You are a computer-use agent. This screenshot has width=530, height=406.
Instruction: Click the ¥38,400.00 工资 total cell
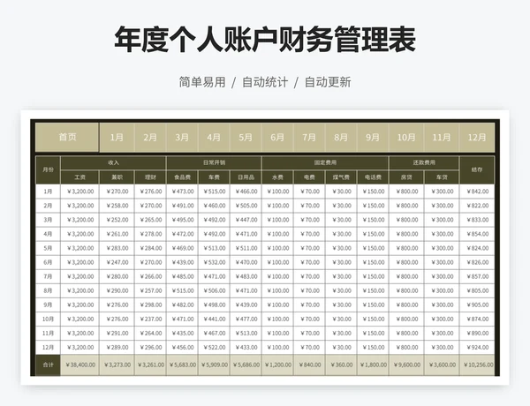pyautogui.click(x=79, y=365)
